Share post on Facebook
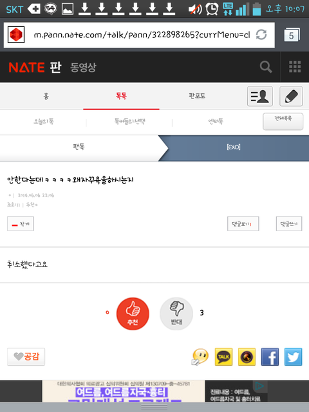Viewport: 309px width, 412px height. 270,357
